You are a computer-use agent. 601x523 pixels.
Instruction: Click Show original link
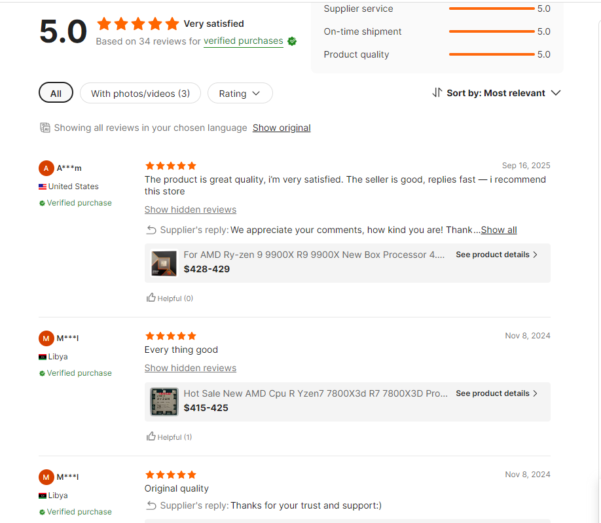point(282,128)
